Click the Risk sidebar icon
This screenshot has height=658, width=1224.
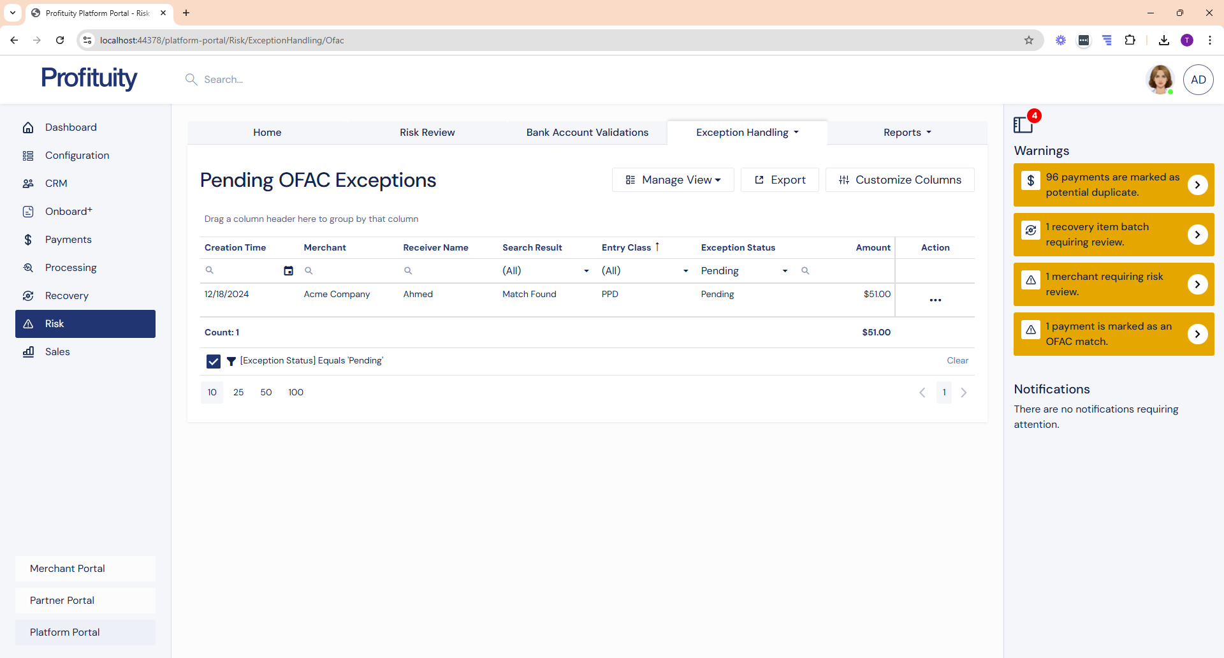[x=28, y=324]
